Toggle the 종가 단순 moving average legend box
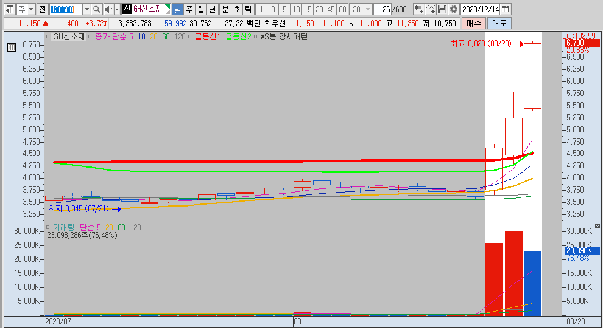The height and width of the screenshot is (328, 603). pyautogui.click(x=90, y=37)
